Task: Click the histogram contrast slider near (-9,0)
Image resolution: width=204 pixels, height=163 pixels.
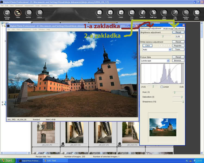Action: (153, 86)
